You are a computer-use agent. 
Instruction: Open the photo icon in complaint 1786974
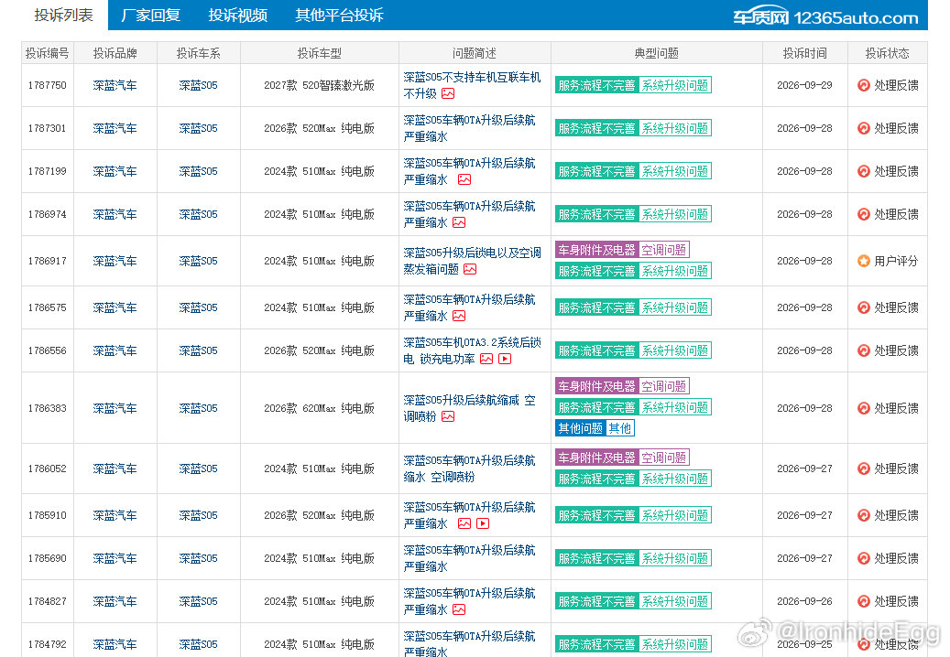click(459, 222)
